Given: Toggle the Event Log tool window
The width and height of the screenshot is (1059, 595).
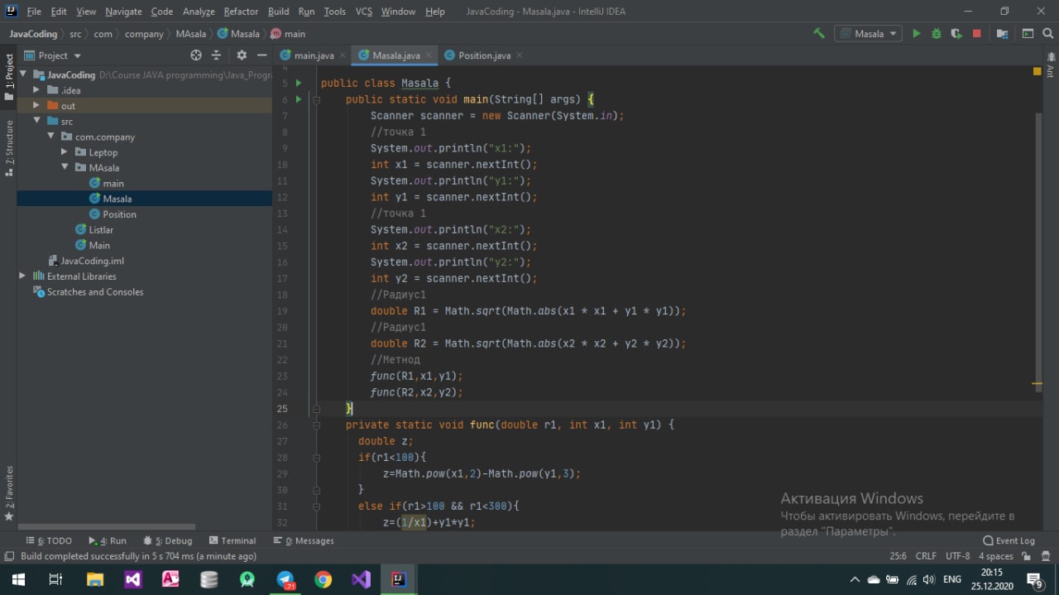Looking at the screenshot, I should tap(1009, 540).
